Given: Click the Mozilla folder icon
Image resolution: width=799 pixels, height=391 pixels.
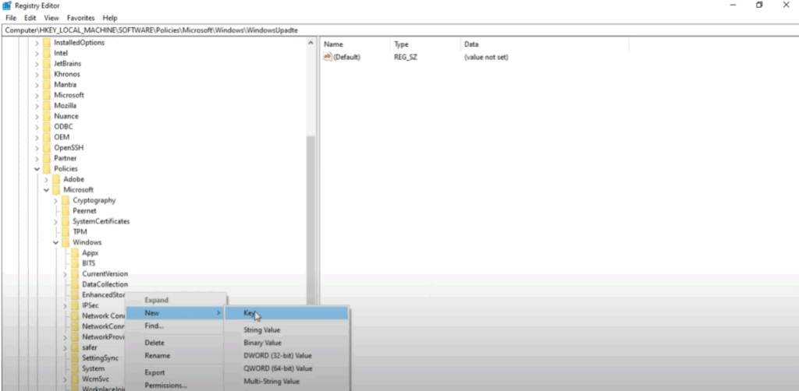Looking at the screenshot, I should [47, 106].
